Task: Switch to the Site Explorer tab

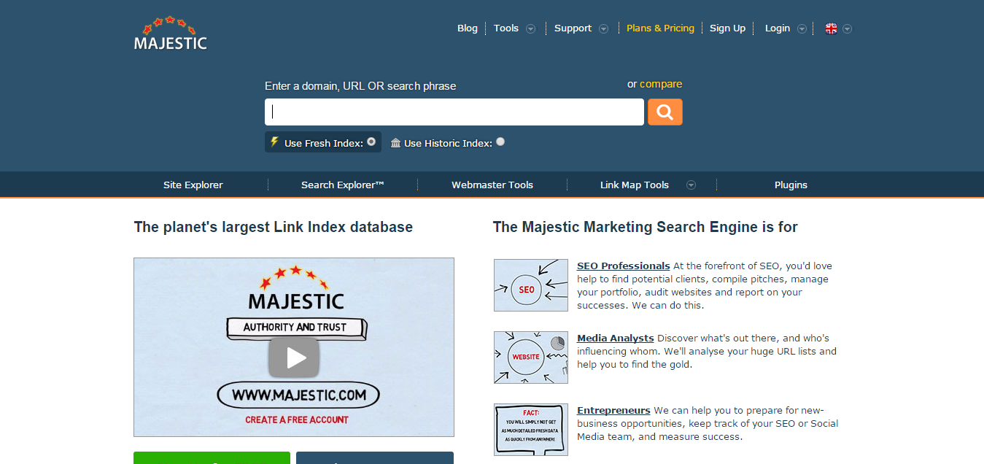Action: click(x=193, y=185)
